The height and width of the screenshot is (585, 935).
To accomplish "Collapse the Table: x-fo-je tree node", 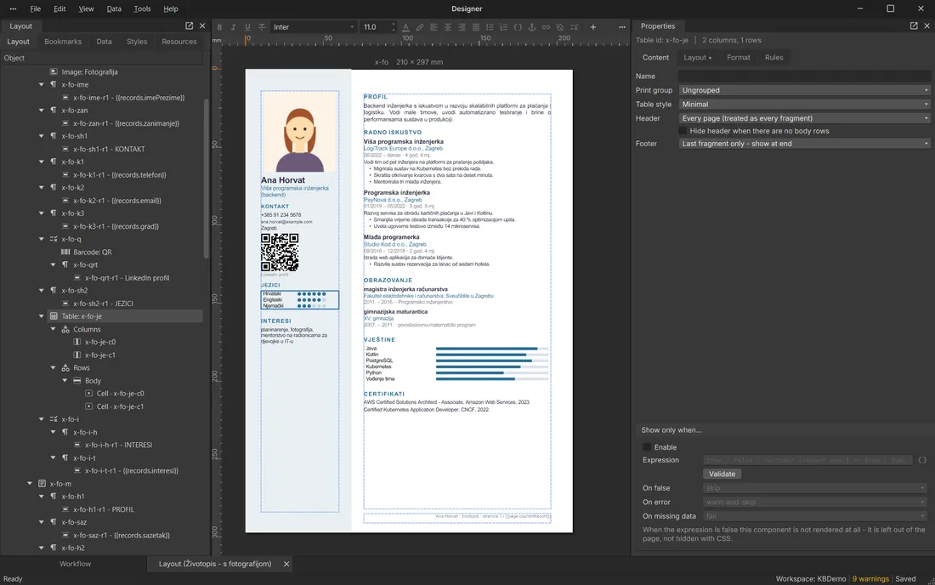I will (x=41, y=316).
